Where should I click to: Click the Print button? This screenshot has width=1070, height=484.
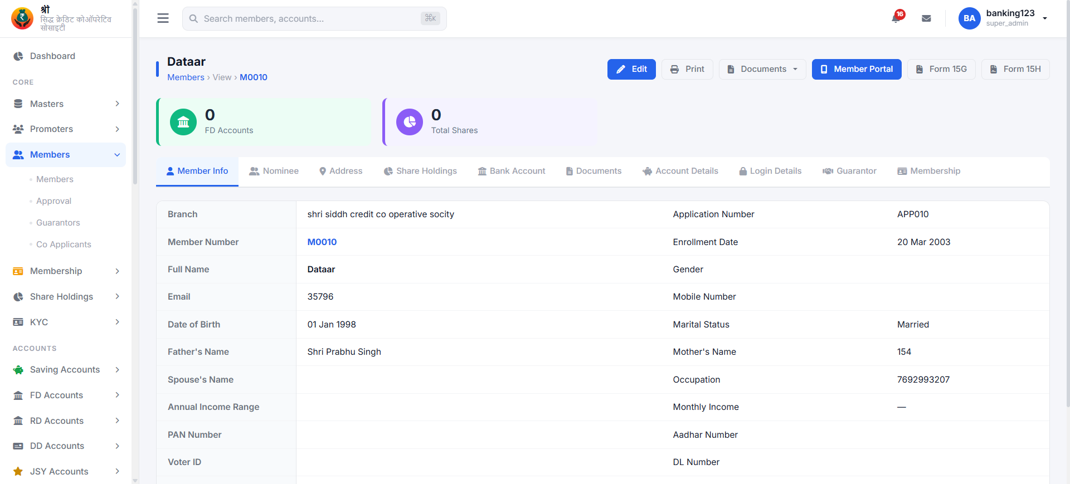pyautogui.click(x=687, y=69)
